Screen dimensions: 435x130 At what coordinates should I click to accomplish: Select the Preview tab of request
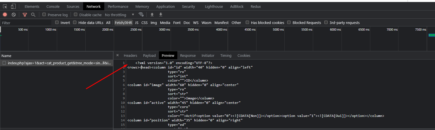[x=168, y=55]
